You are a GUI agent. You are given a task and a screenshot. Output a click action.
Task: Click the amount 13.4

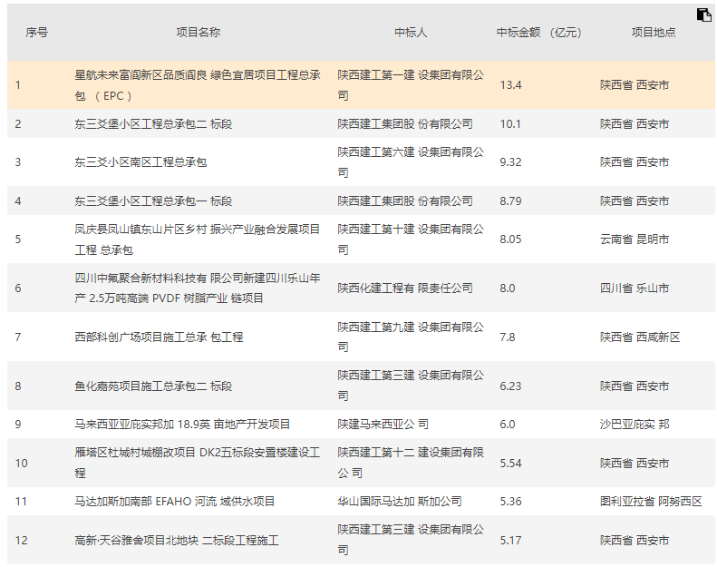click(510, 85)
